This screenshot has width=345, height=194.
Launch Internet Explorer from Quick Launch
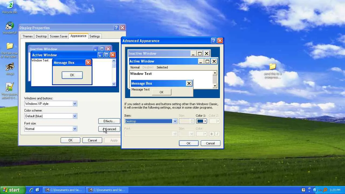[x=32, y=190]
